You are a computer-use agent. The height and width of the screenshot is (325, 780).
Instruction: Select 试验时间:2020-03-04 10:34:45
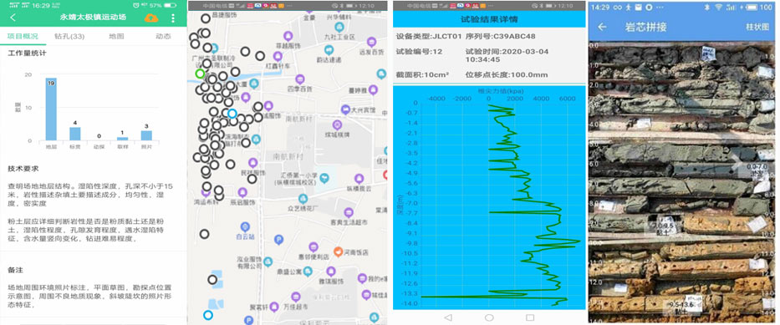tap(507, 55)
